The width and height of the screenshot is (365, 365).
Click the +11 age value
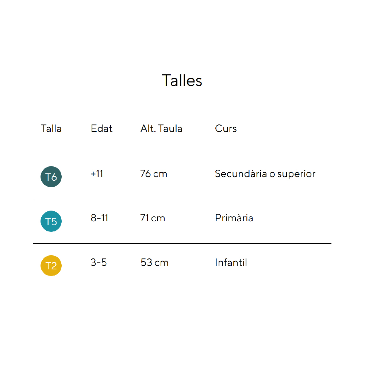(97, 174)
